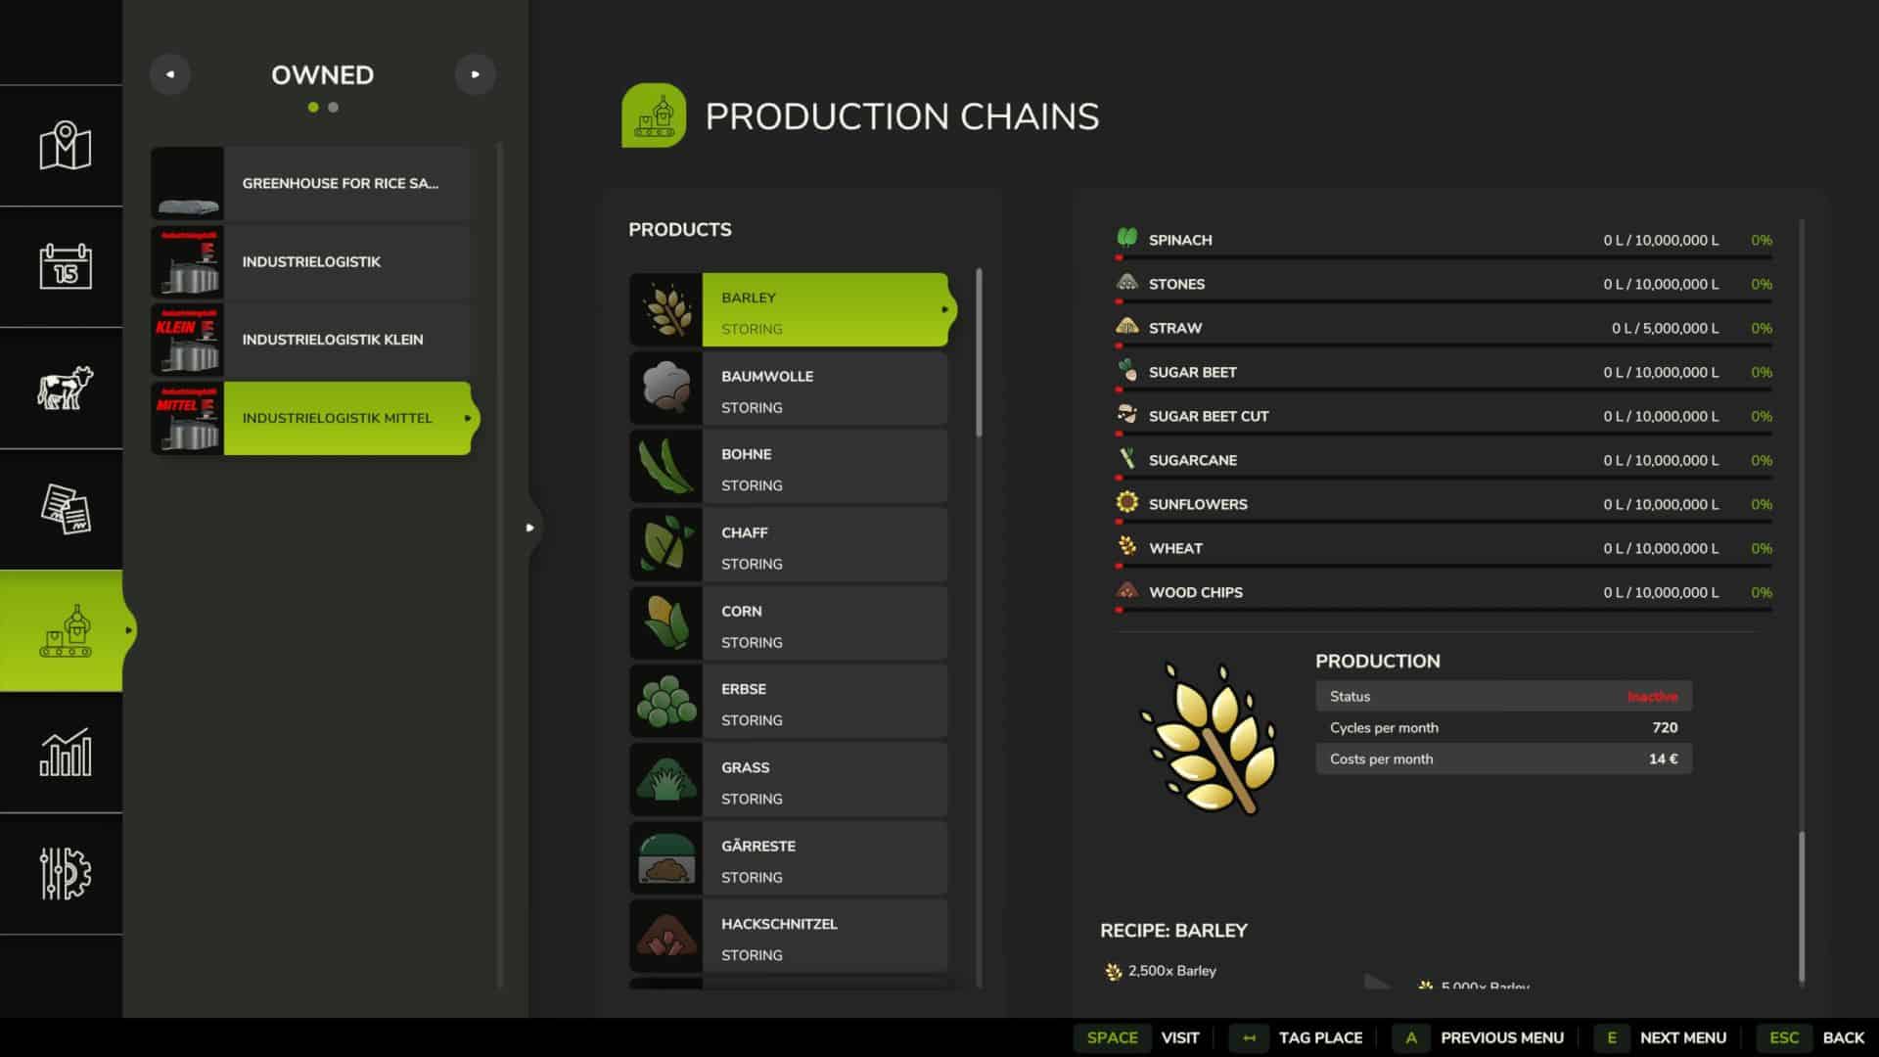Open the calendar sidebar icon
The image size is (1879, 1057).
65,266
